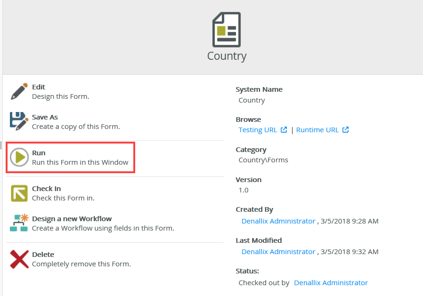
Task: Select the Edit action label
Action: tap(39, 87)
